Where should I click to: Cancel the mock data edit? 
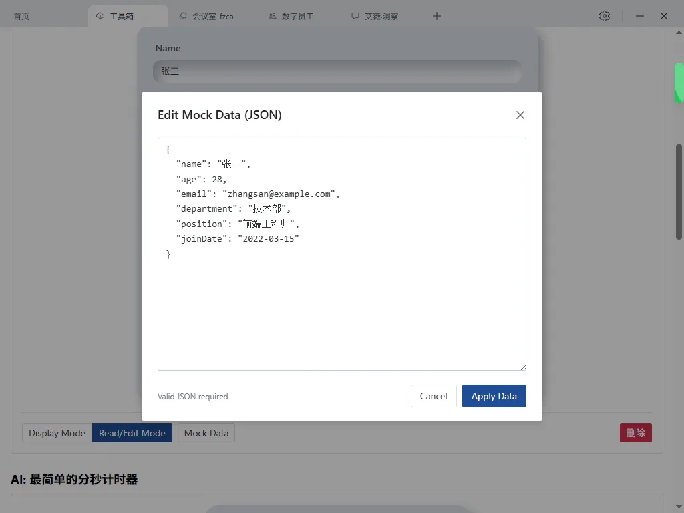[x=434, y=396]
